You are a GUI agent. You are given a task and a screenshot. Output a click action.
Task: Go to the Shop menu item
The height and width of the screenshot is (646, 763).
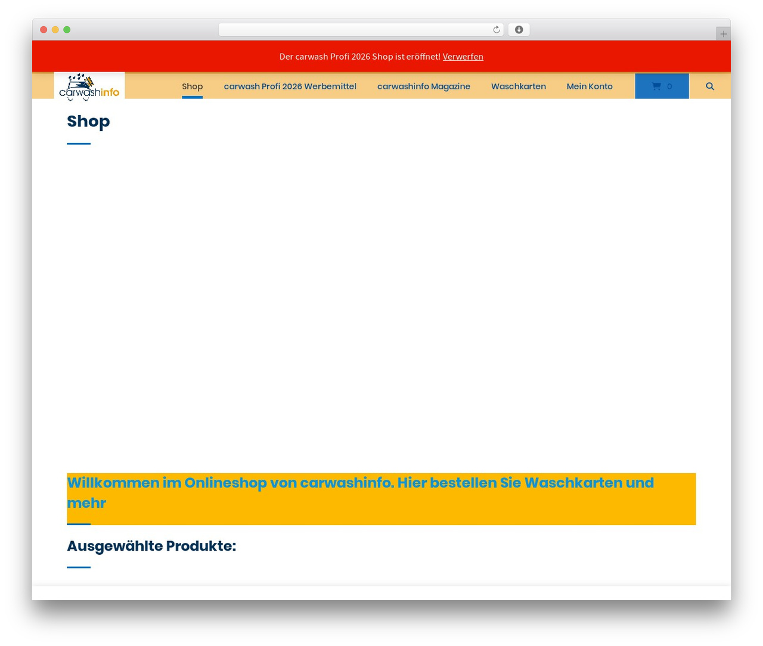click(x=193, y=86)
